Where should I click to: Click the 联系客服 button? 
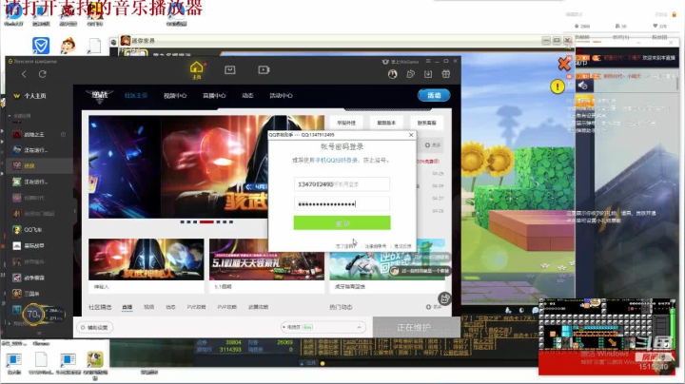(x=427, y=123)
